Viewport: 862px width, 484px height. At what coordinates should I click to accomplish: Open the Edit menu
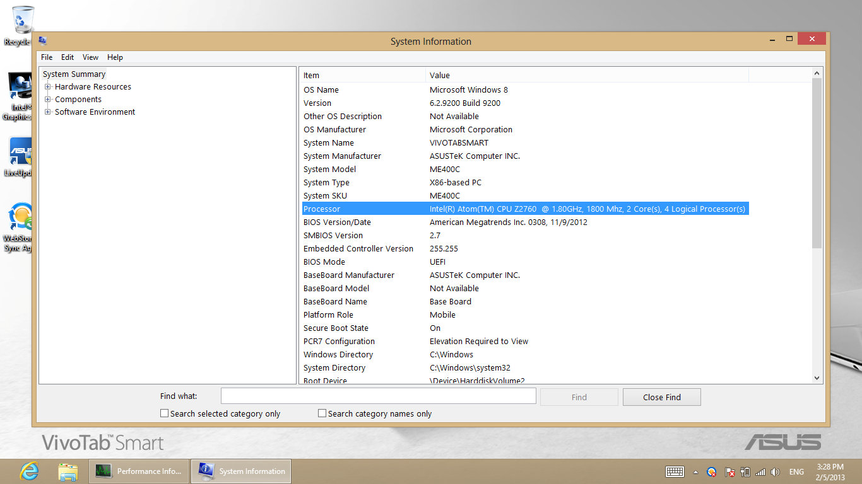[x=68, y=57]
